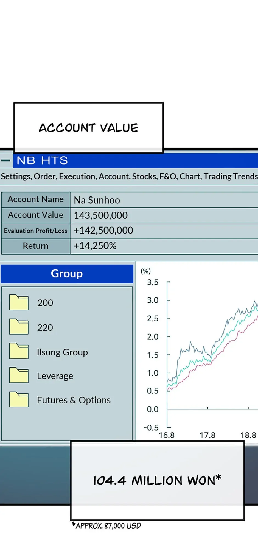Open the Settings menu
Image resolution: width=258 pixels, height=550 pixels.
(16, 176)
